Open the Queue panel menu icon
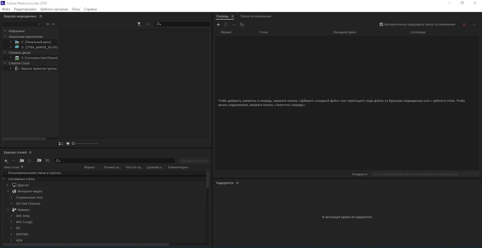 click(233, 16)
